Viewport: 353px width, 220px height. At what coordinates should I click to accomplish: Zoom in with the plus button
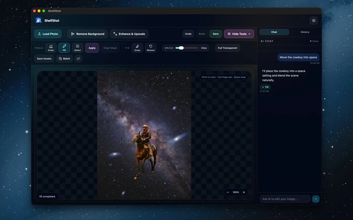(x=244, y=192)
